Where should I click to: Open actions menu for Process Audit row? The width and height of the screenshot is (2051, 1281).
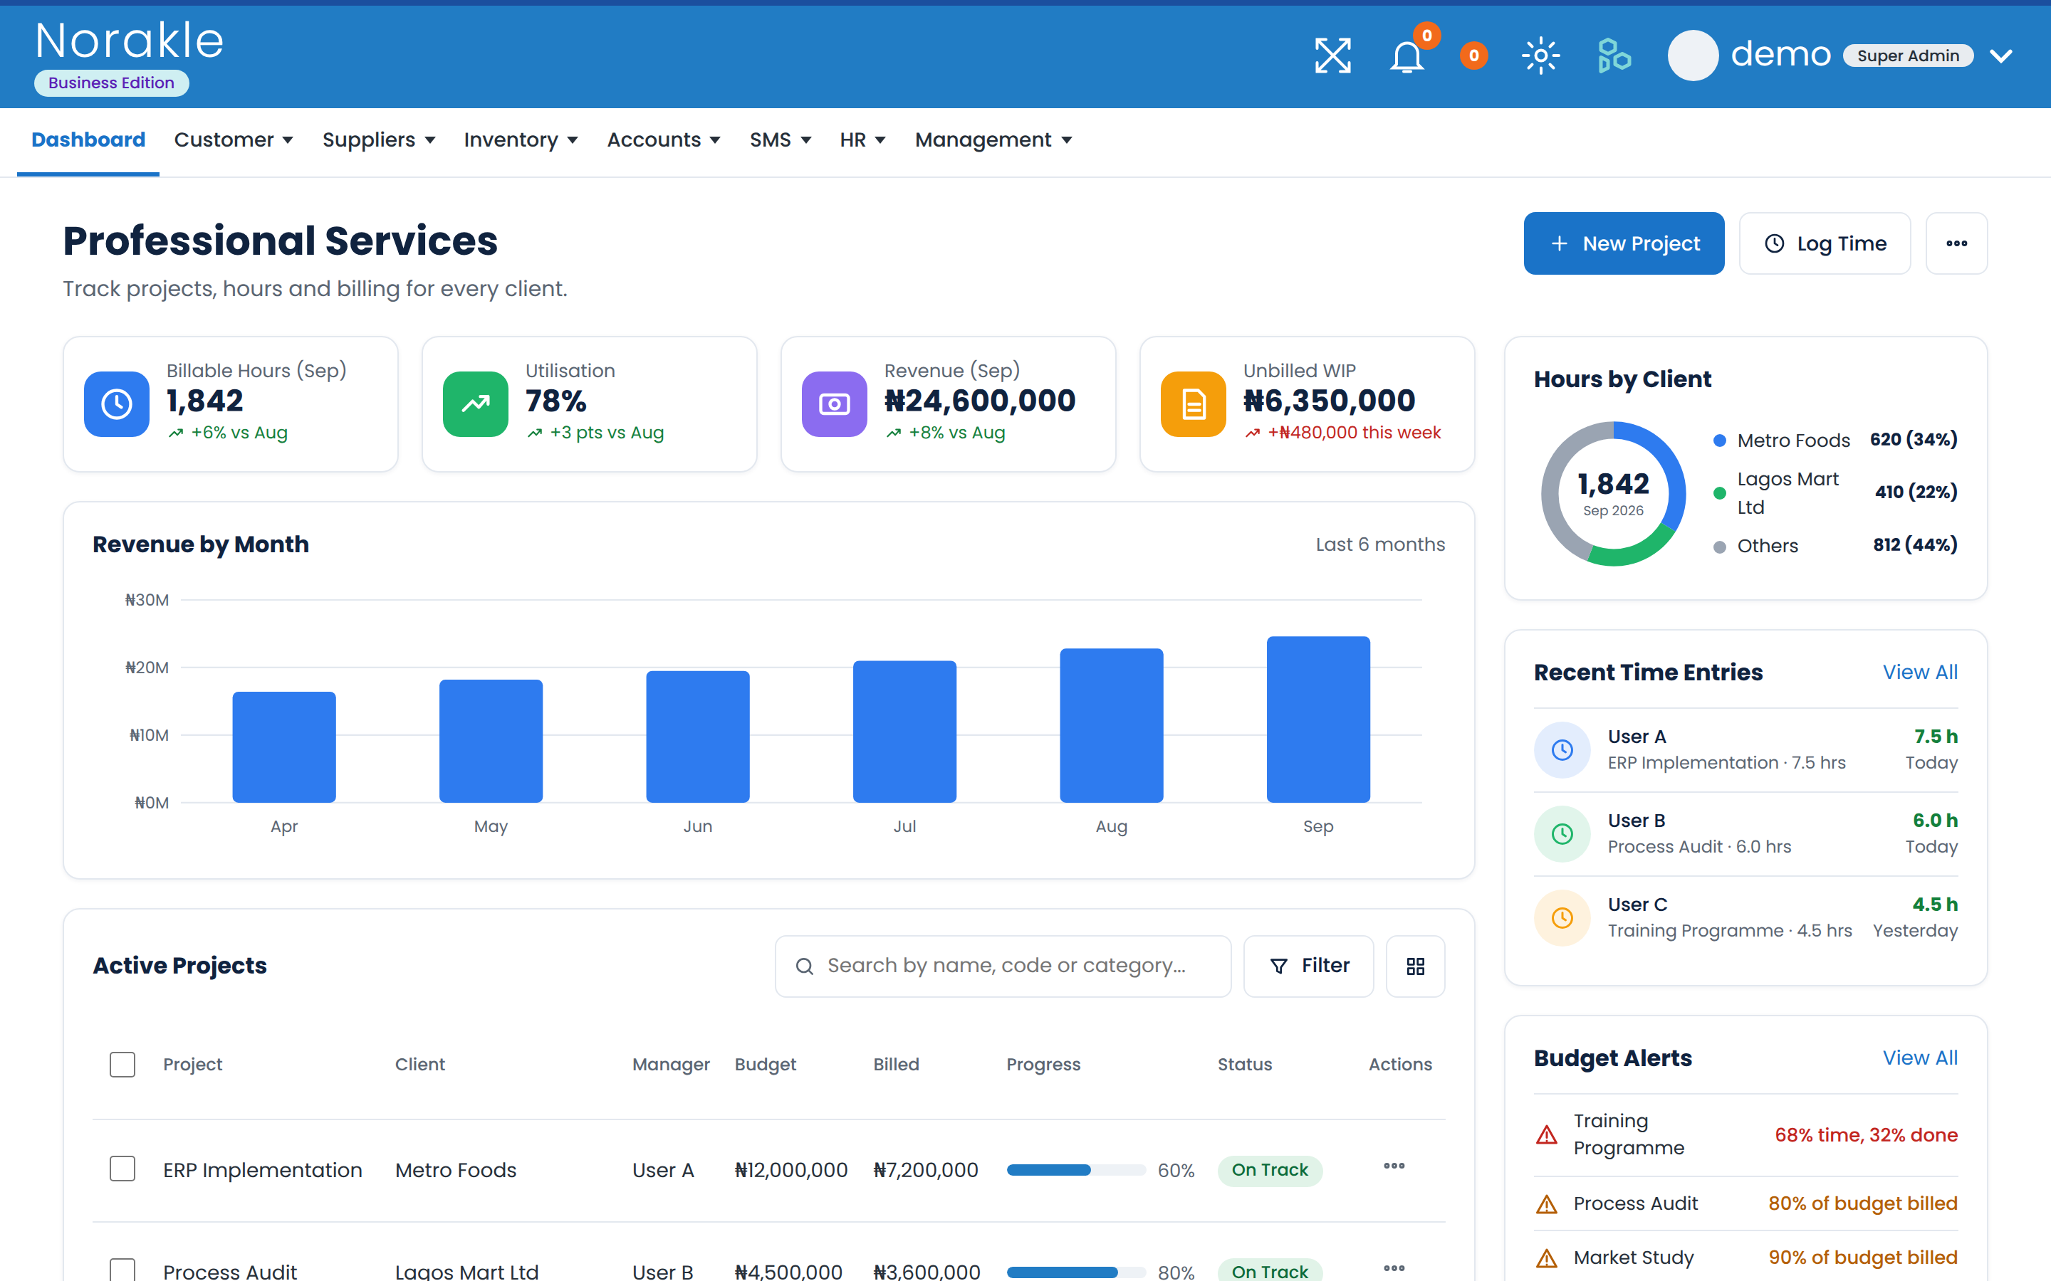(1394, 1268)
